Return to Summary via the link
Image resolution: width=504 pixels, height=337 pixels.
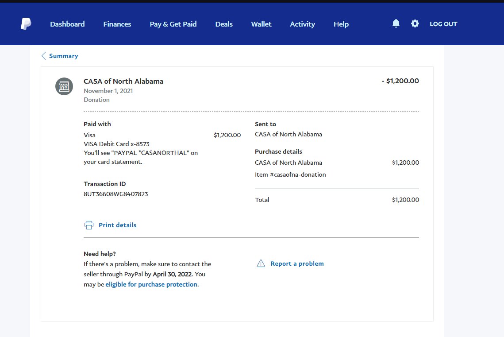point(64,56)
